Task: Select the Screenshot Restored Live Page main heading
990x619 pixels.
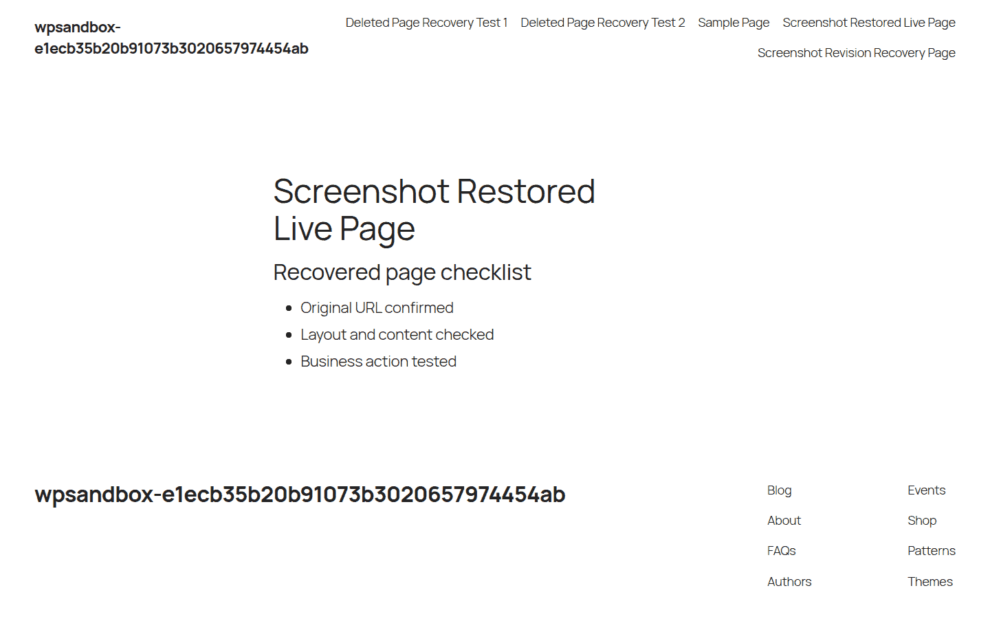Action: tap(434, 210)
